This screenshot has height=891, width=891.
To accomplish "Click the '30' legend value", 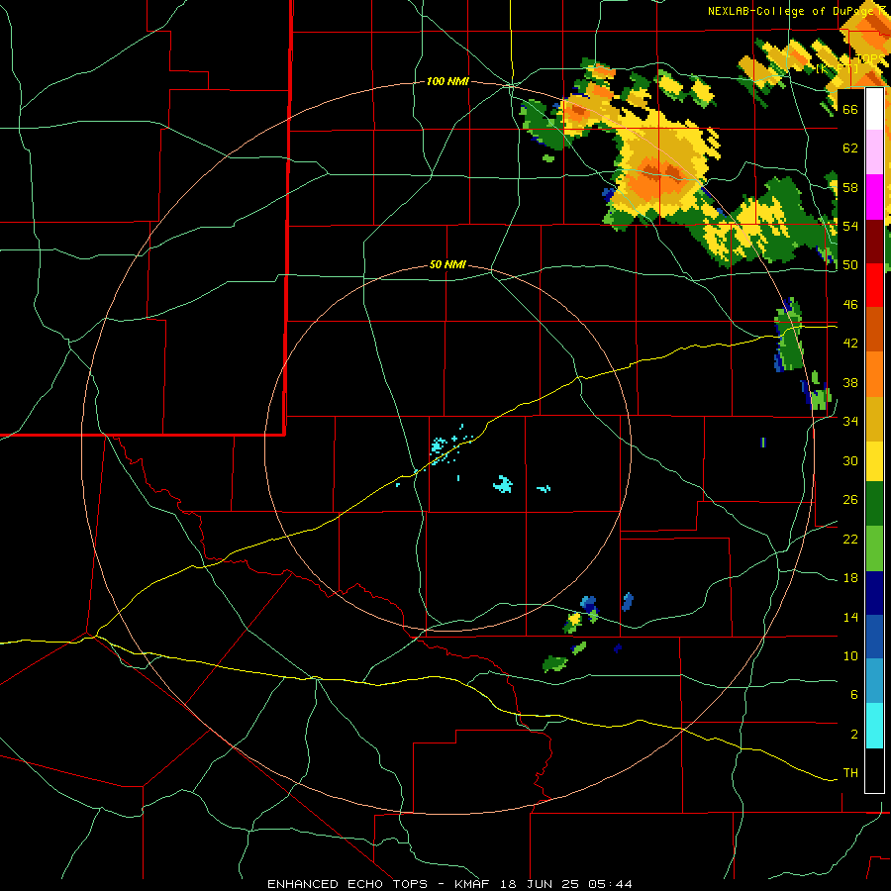I will (850, 460).
